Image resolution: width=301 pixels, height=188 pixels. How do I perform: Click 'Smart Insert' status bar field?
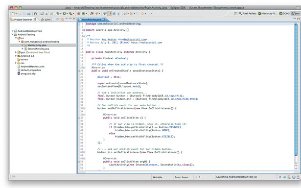click(x=182, y=177)
